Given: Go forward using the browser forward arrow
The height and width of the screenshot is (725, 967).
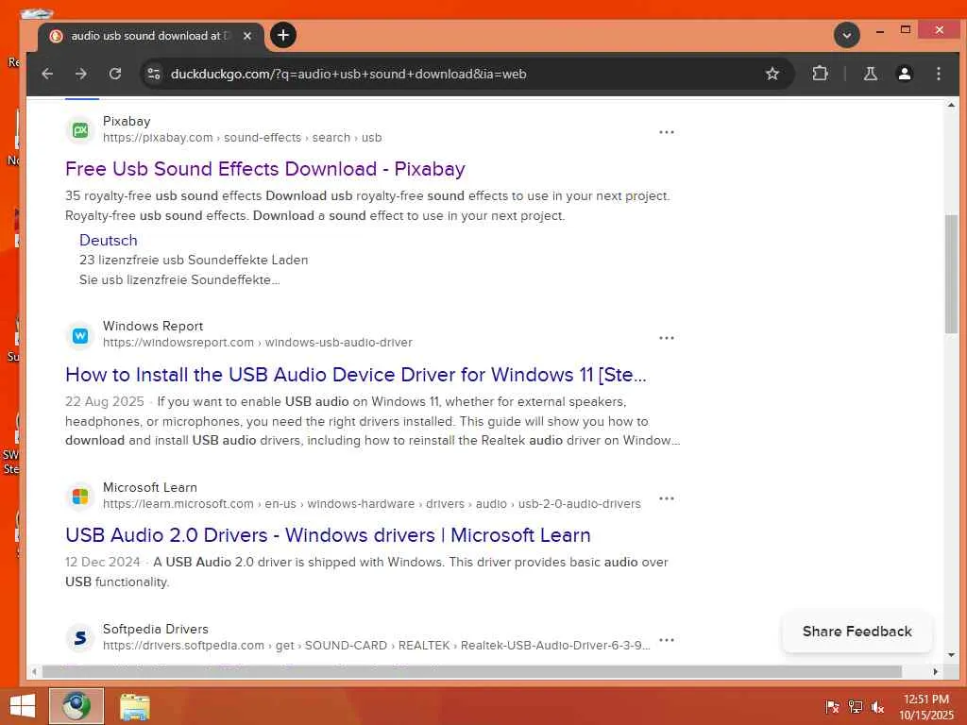Looking at the screenshot, I should point(81,74).
